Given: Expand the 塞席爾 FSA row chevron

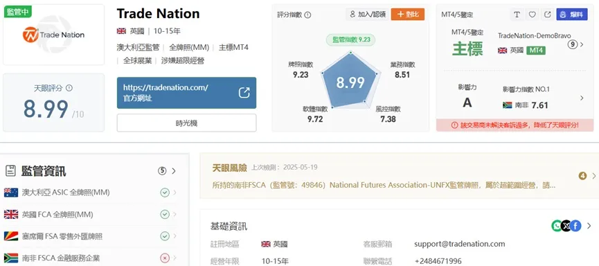Looking at the screenshot, I should click(175, 236).
